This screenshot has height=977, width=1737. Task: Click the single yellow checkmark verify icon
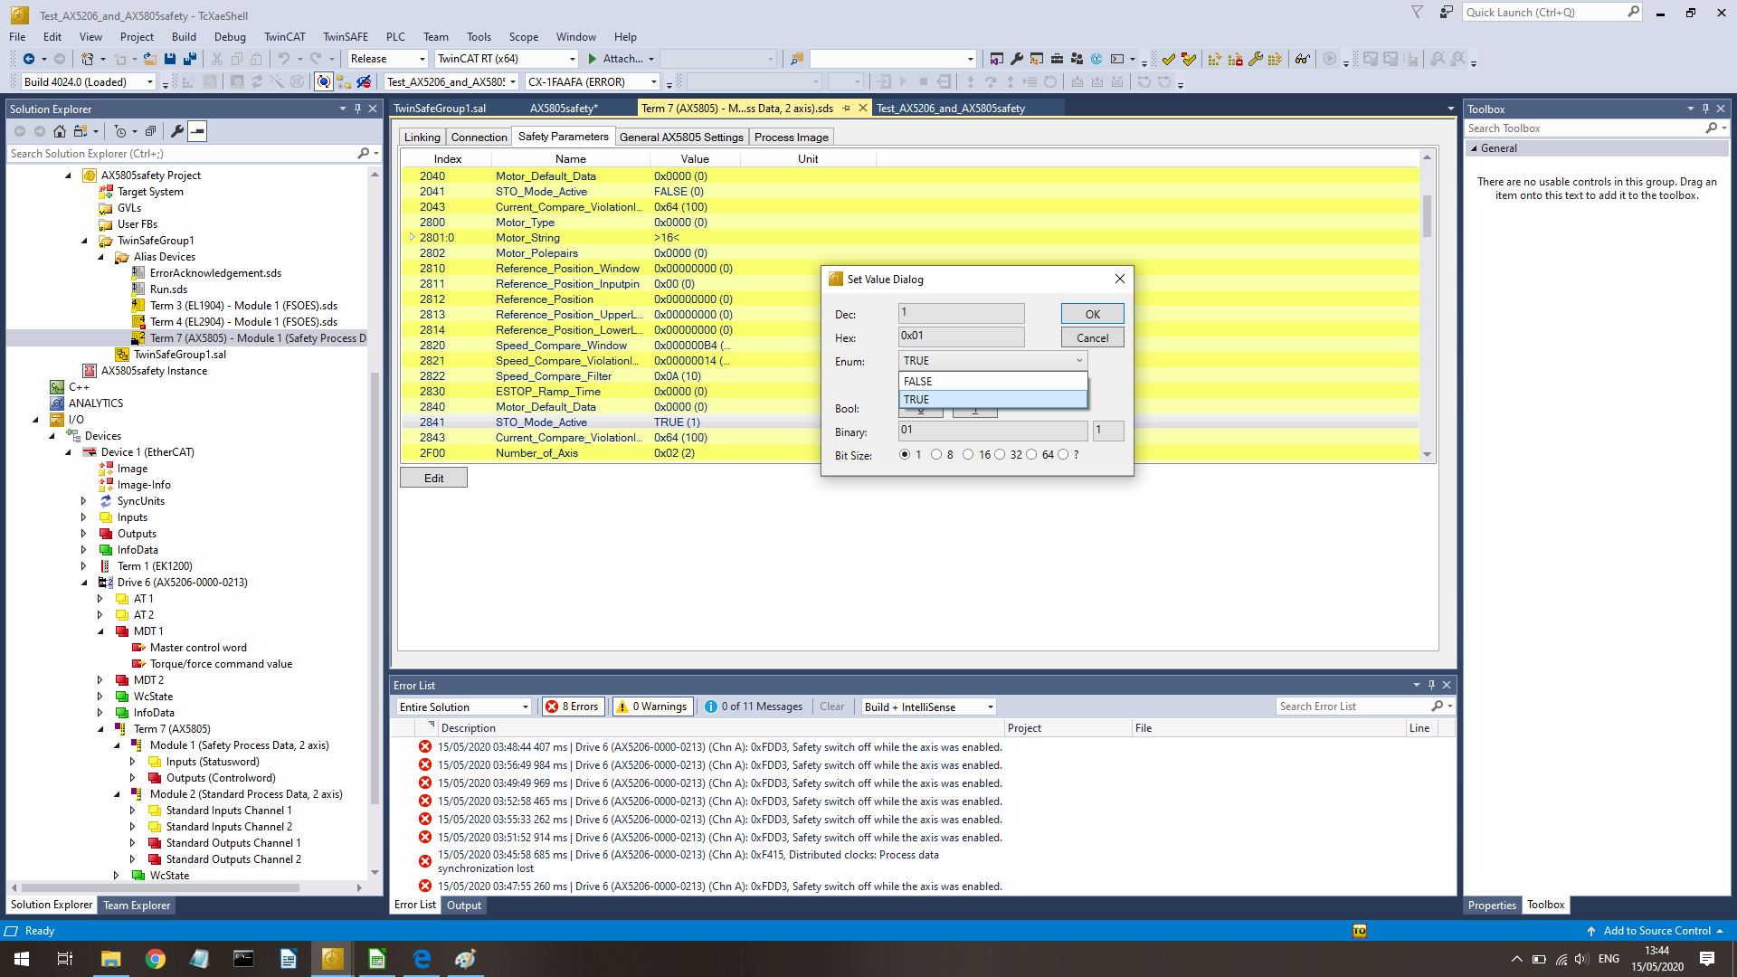(x=1169, y=59)
